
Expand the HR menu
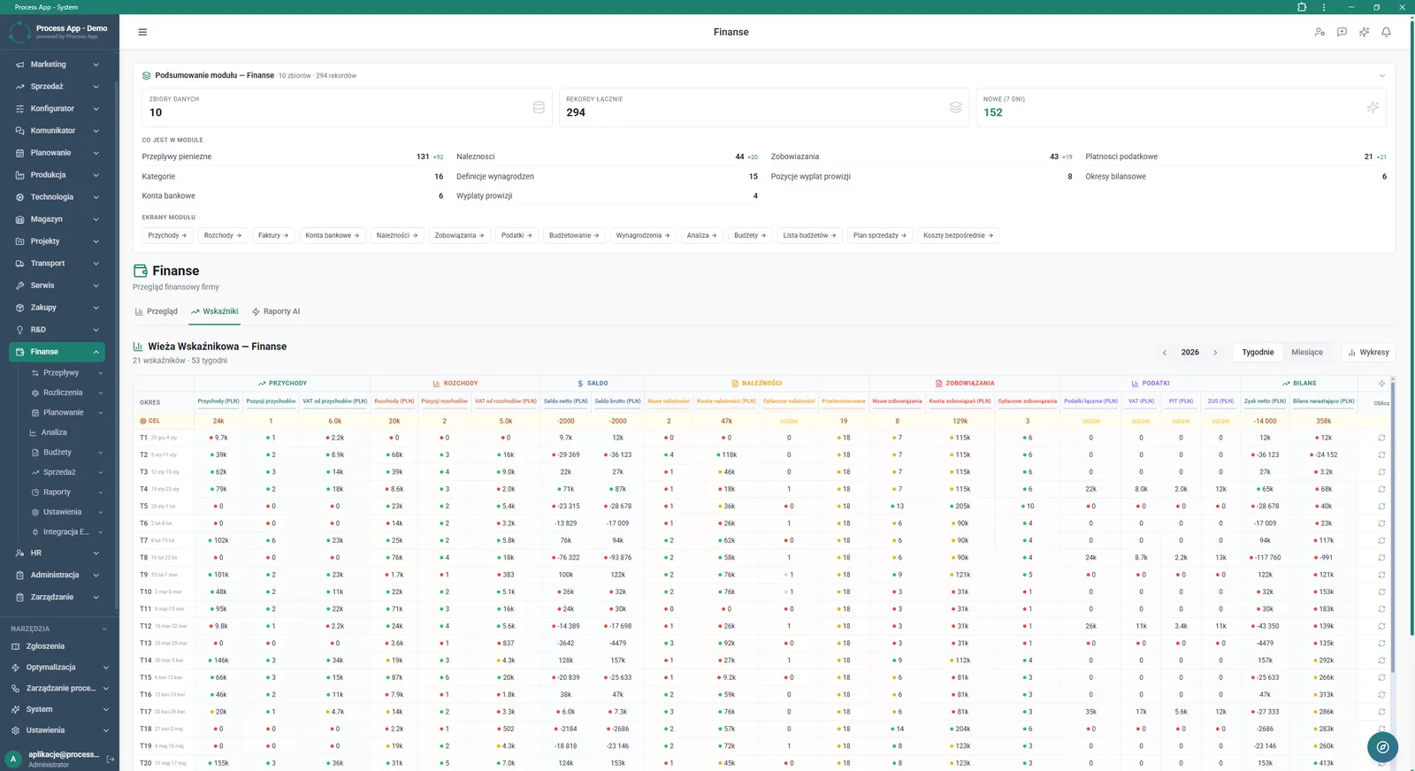[x=58, y=553]
